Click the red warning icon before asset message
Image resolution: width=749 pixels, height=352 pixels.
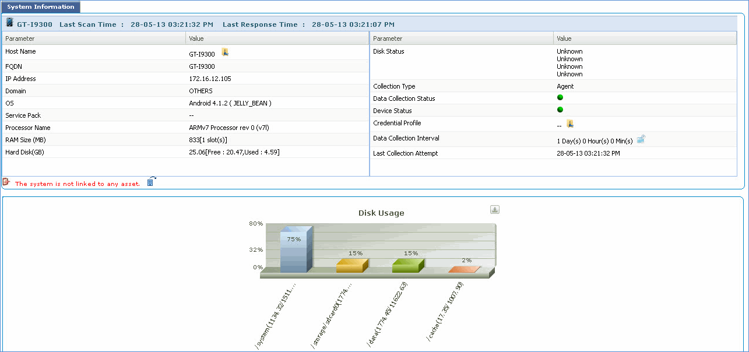pyautogui.click(x=6, y=182)
